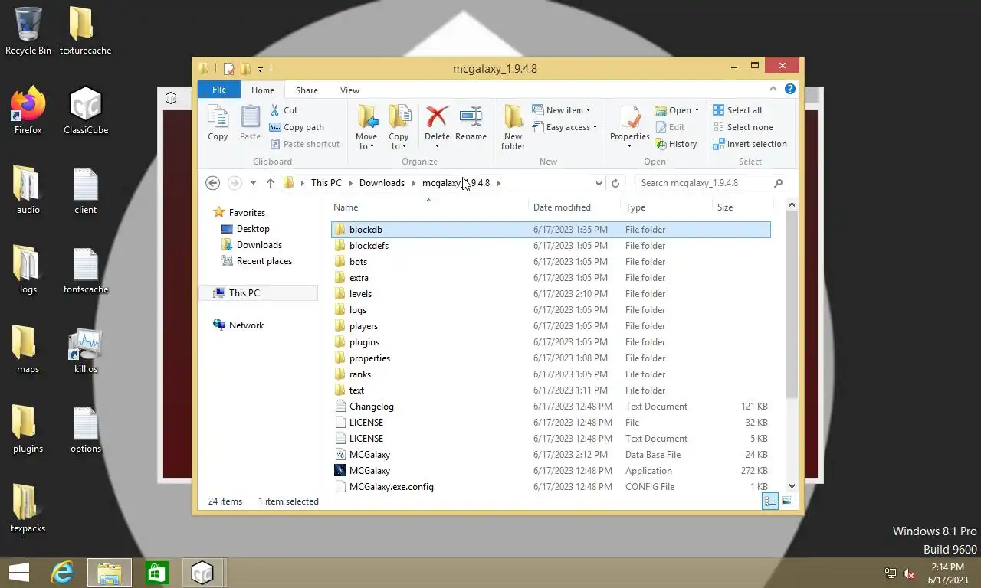
Task: Click Invert selection in ribbon
Action: tap(750, 144)
